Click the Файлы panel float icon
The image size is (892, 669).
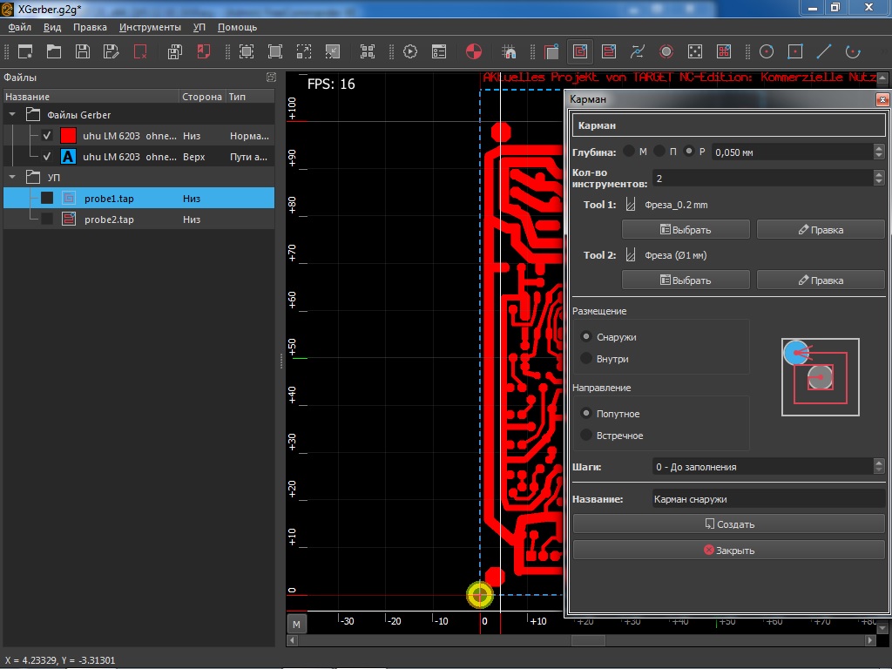coord(272,77)
